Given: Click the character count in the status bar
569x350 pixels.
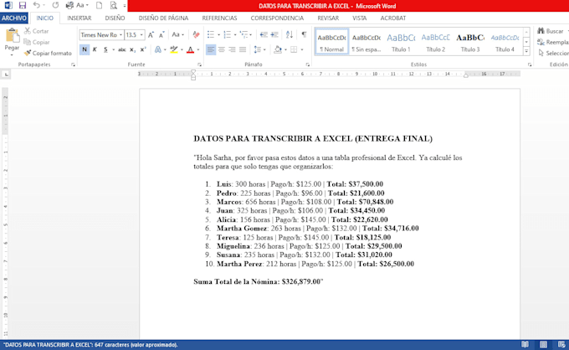Looking at the screenshot, I should 90,345.
